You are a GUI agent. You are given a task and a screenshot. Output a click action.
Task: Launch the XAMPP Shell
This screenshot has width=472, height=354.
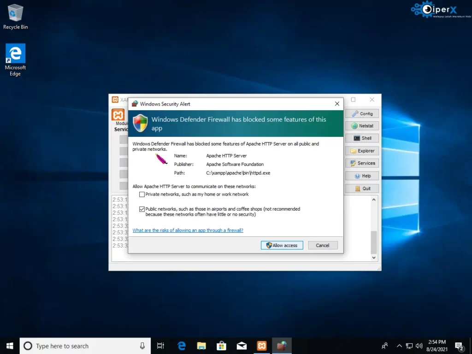pyautogui.click(x=362, y=138)
